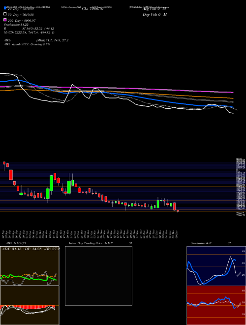Click the 'Avg Vol: 0 M' label
The height and width of the screenshot is (325, 246).
(x=154, y=9)
